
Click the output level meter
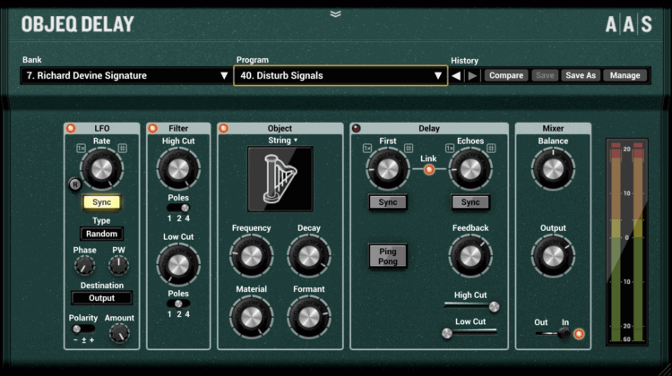click(627, 242)
